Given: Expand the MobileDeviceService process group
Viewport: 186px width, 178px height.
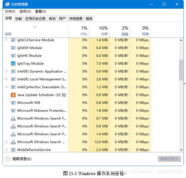Looking at the screenshot, I should [7, 150].
